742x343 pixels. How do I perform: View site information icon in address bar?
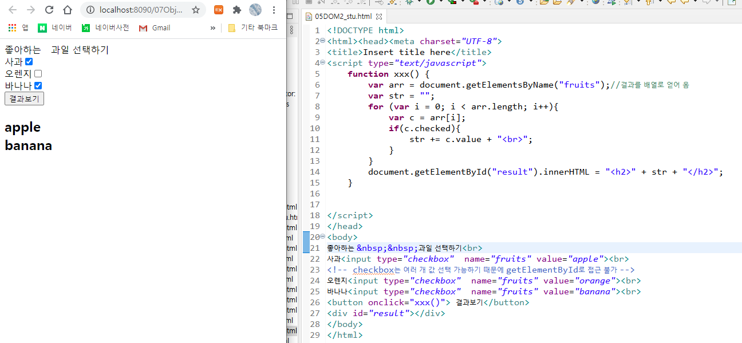(90, 10)
